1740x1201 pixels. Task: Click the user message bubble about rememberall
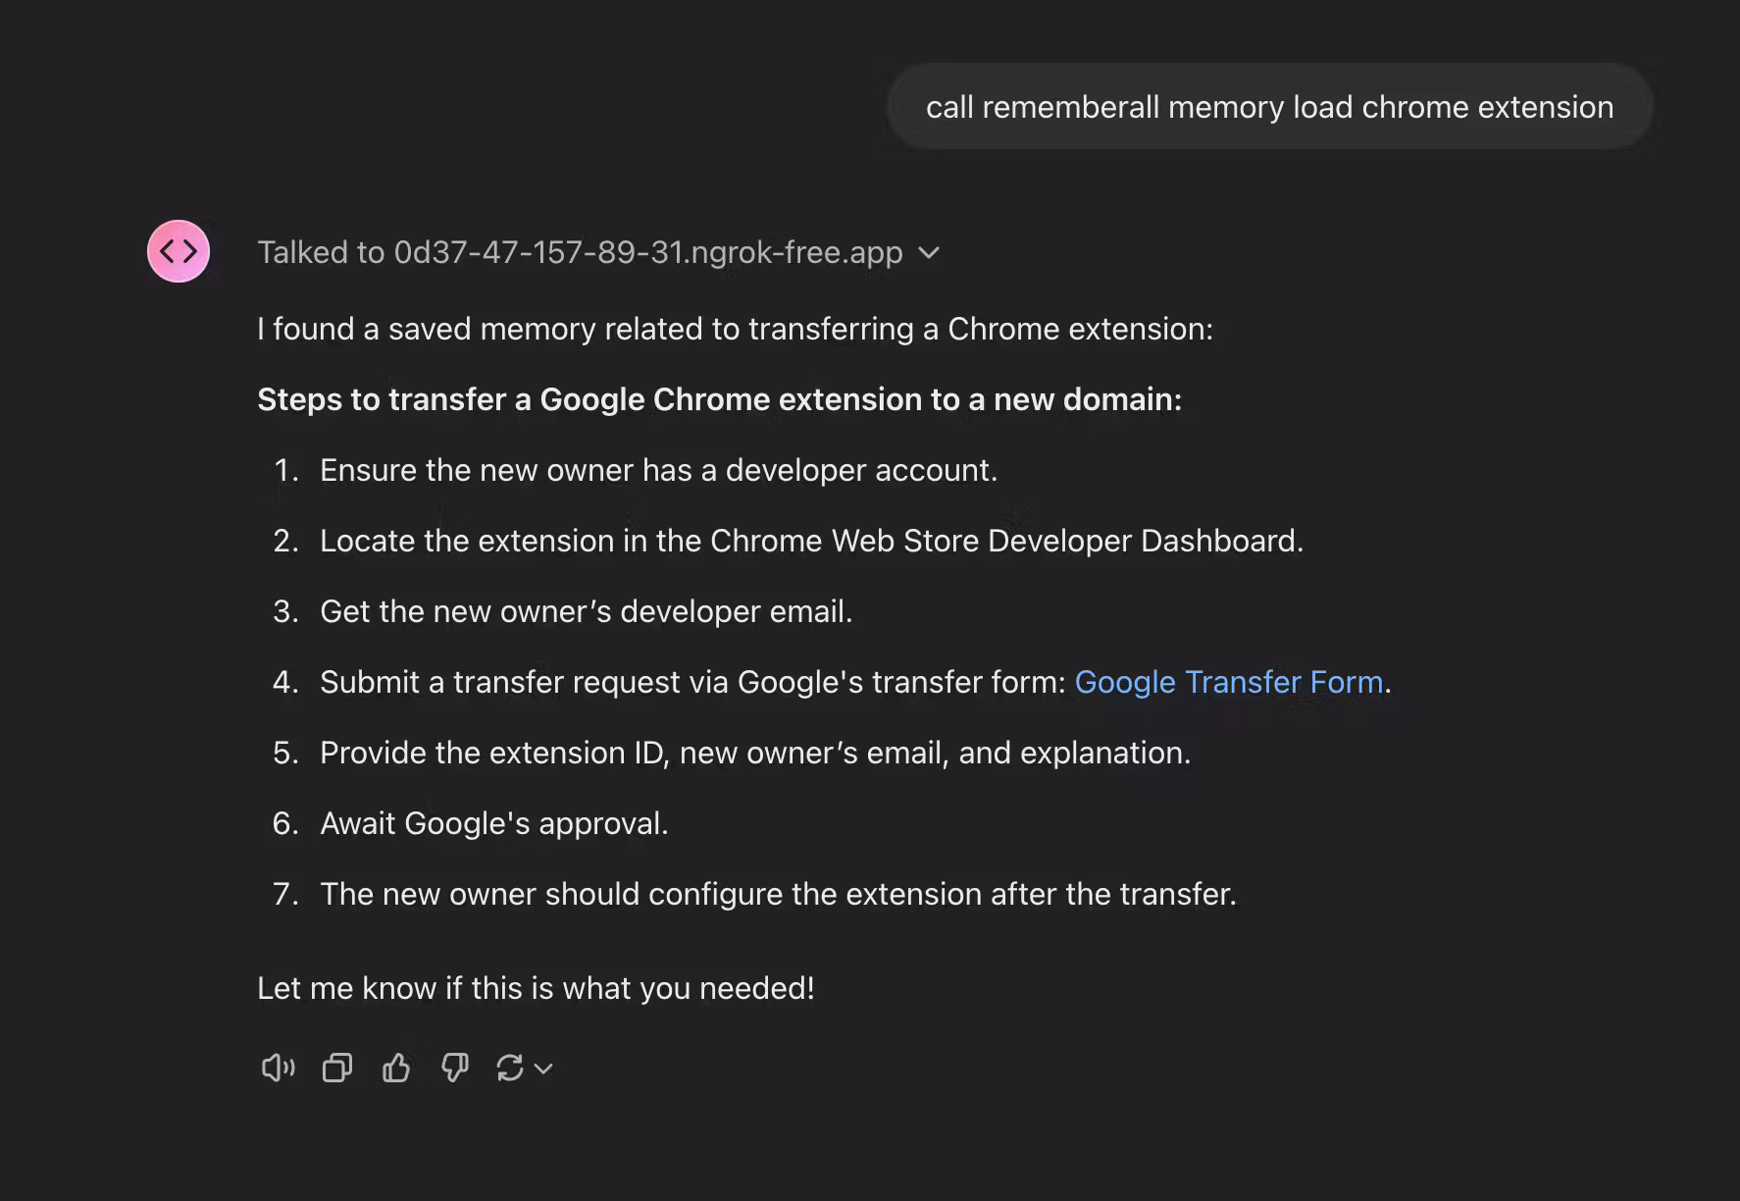coord(1269,107)
